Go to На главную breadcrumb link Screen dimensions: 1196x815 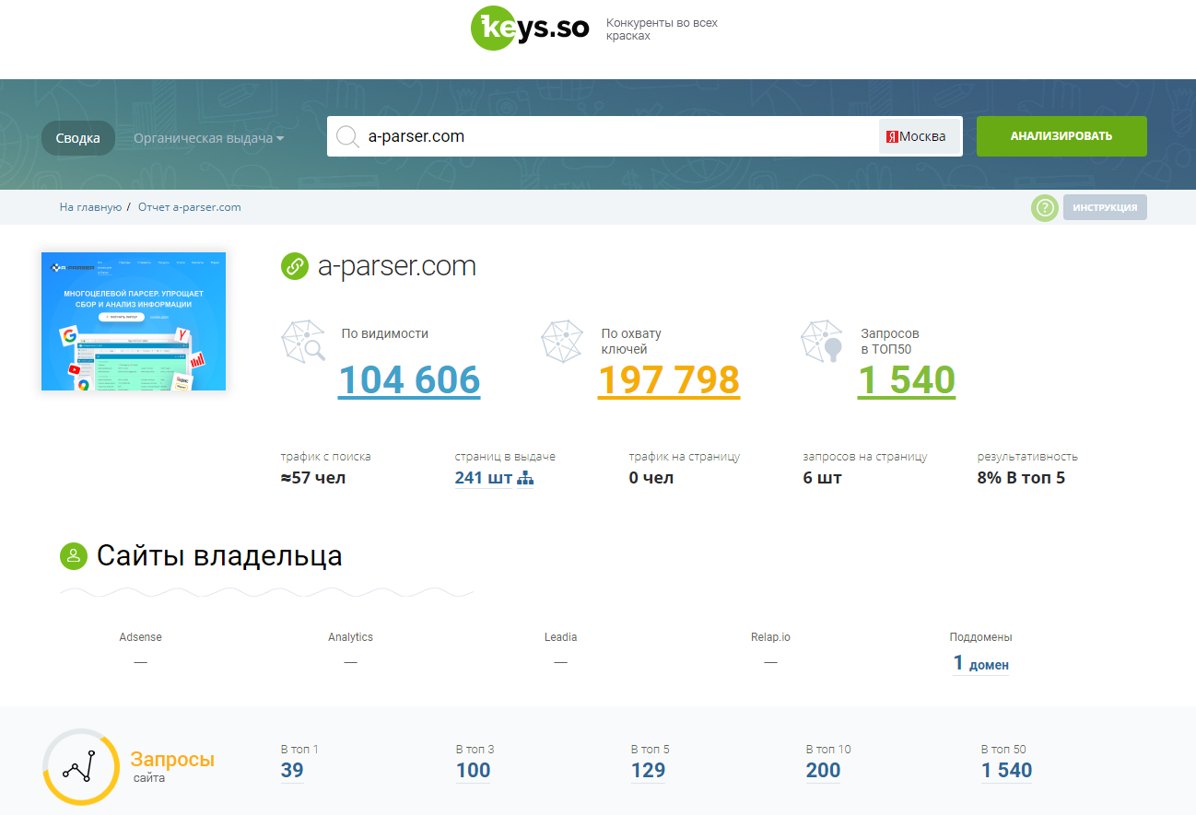click(x=90, y=207)
